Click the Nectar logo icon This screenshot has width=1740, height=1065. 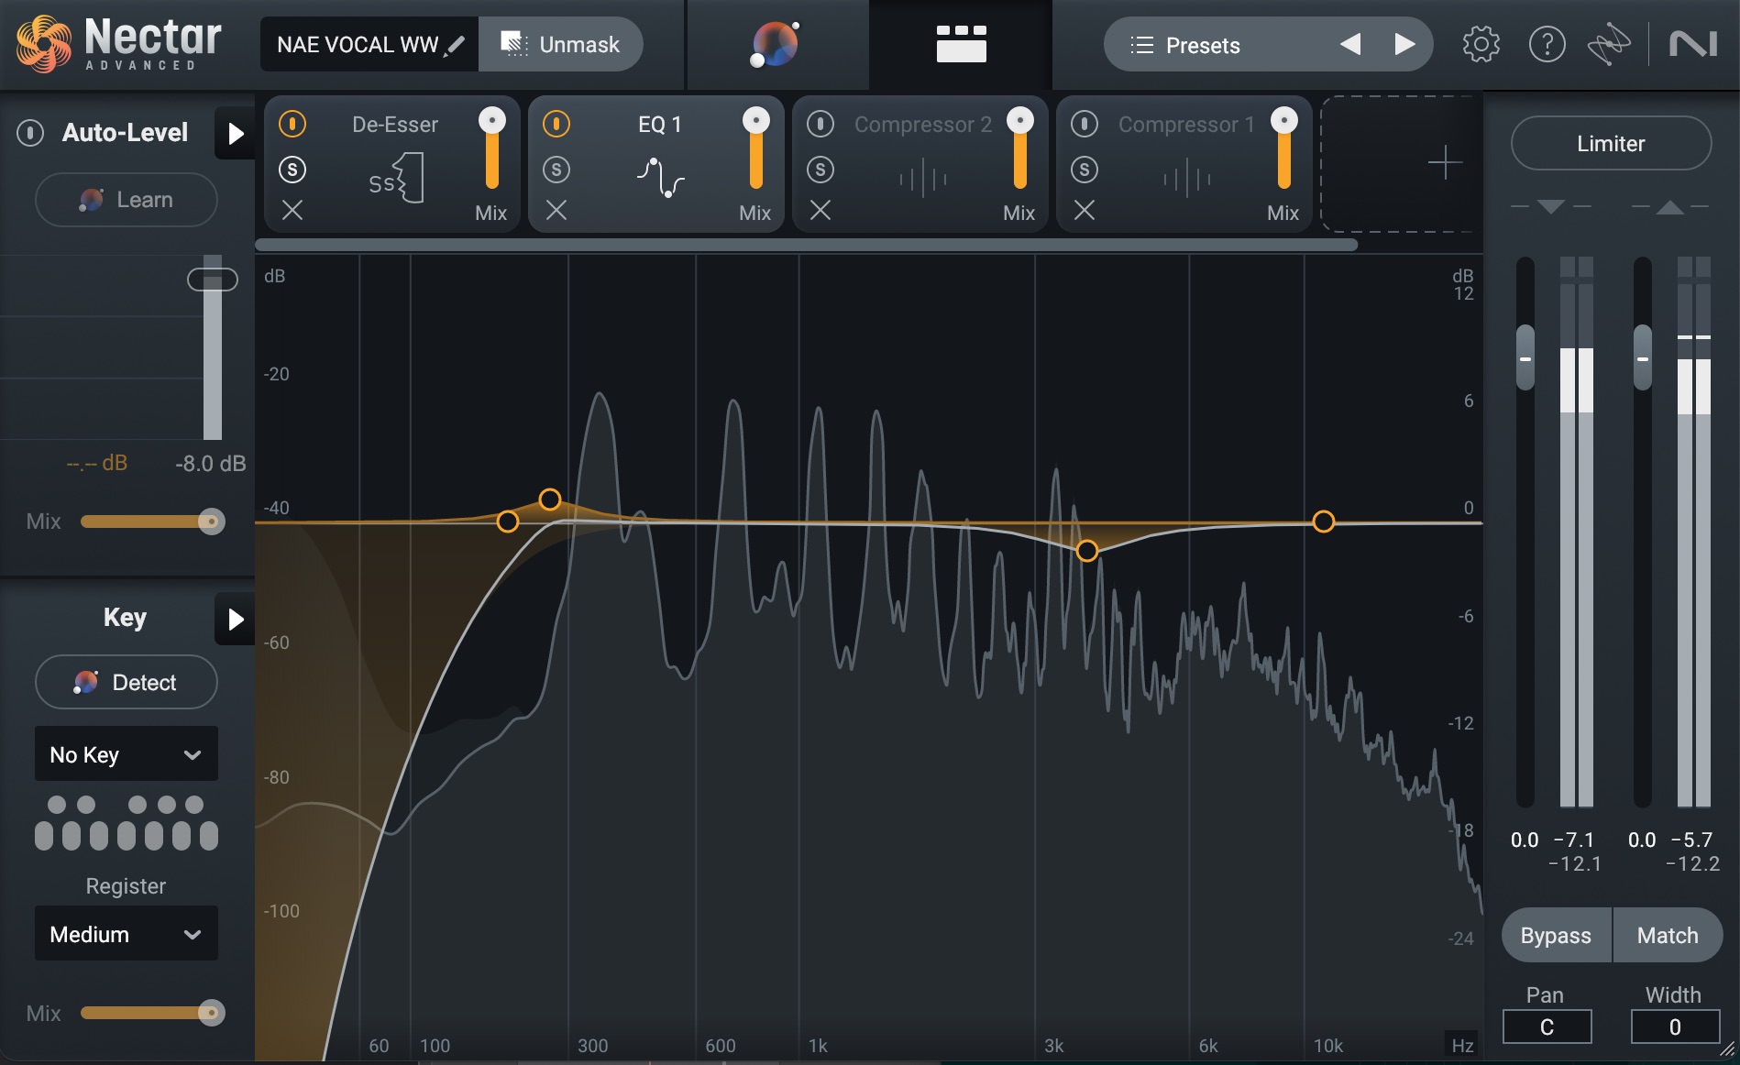coord(43,44)
